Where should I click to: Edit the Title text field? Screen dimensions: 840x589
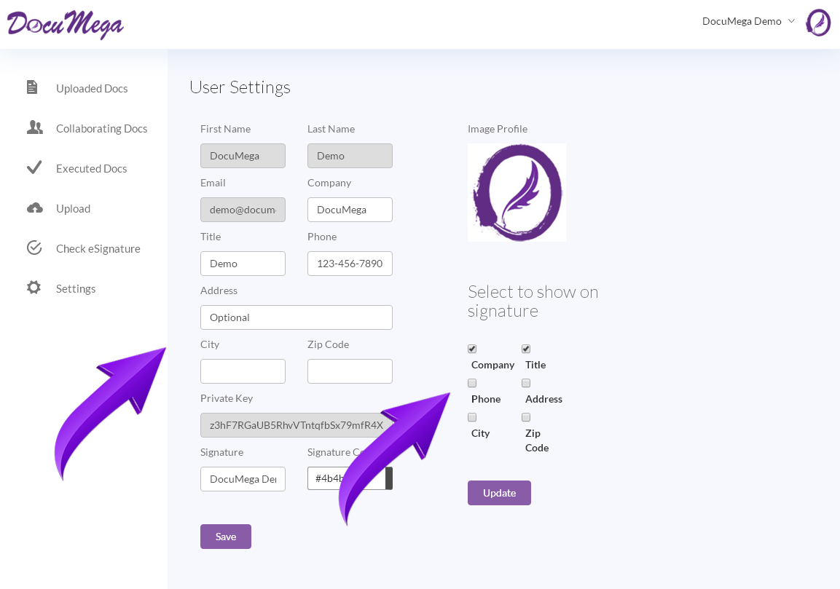(243, 264)
